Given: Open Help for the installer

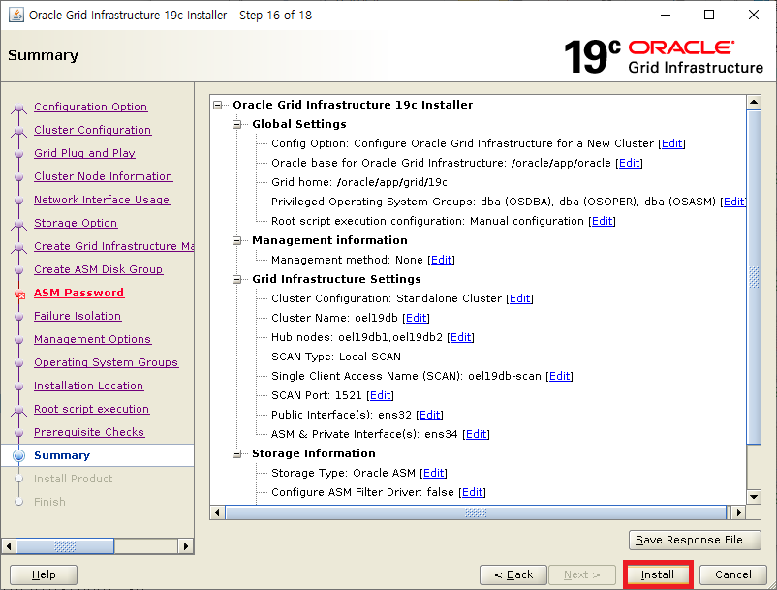Looking at the screenshot, I should click(44, 574).
